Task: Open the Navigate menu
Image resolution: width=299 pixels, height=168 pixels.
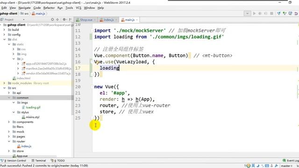Action: click(x=24, y=8)
